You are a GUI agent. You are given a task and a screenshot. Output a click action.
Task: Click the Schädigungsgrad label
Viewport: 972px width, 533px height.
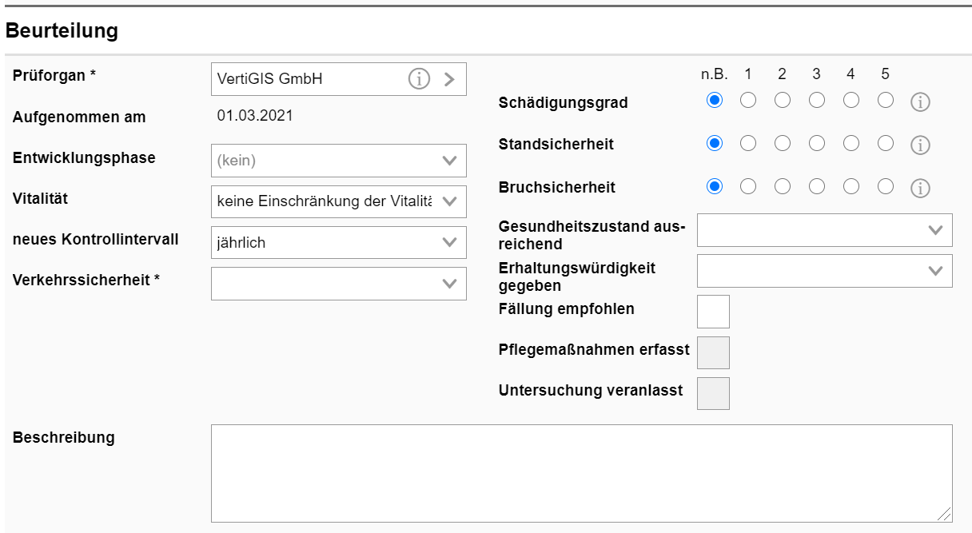click(x=564, y=103)
